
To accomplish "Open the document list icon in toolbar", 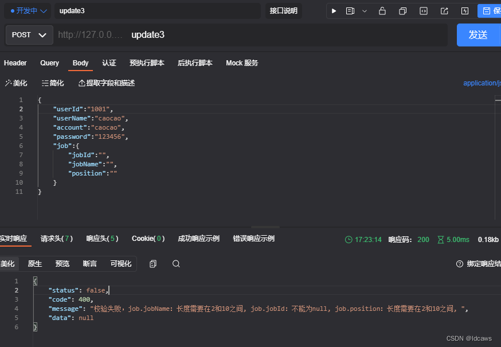I will pyautogui.click(x=350, y=11).
